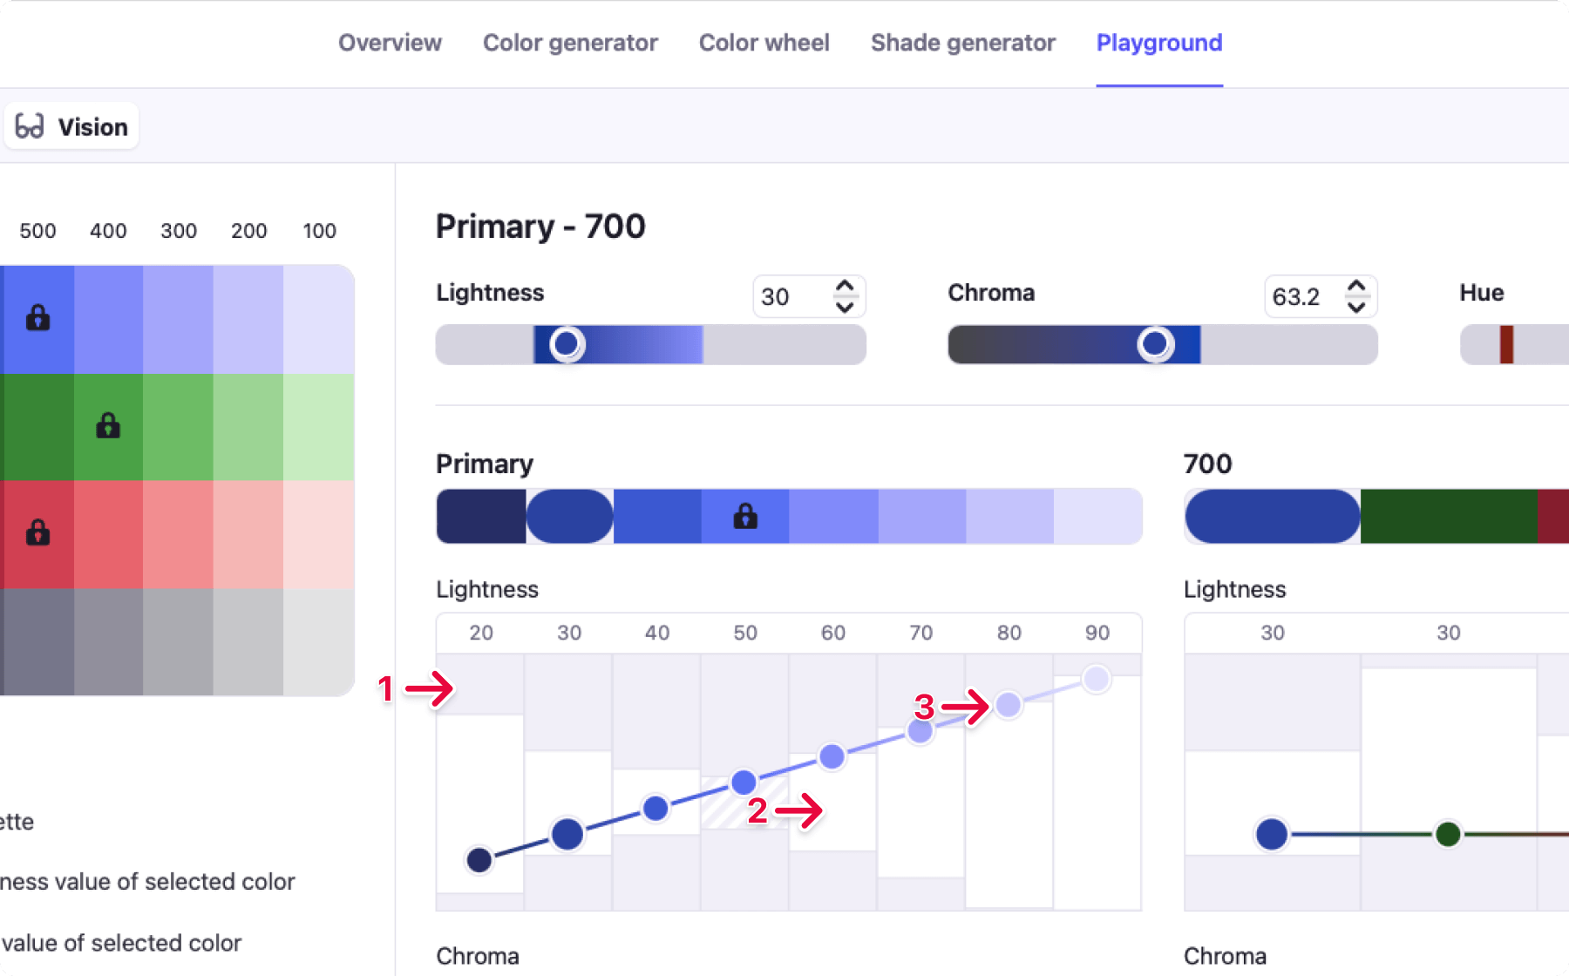
Task: Increase the Chroma value with the up arrow
Action: click(1356, 286)
